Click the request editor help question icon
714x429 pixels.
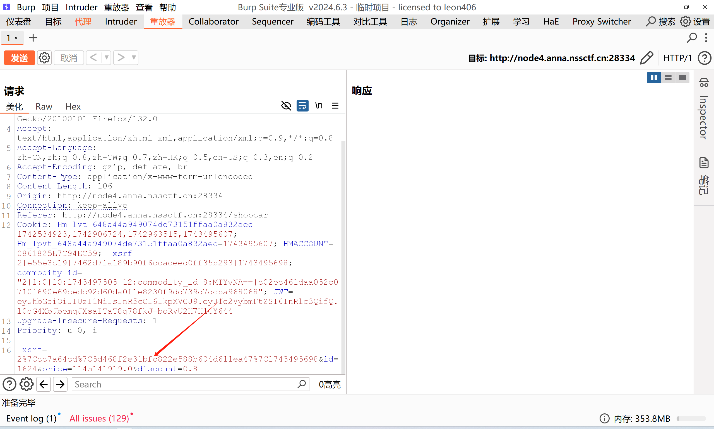9,384
